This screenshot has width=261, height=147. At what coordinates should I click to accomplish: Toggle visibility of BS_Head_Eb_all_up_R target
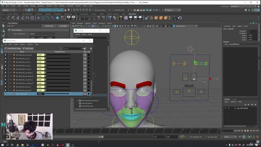coord(5,90)
